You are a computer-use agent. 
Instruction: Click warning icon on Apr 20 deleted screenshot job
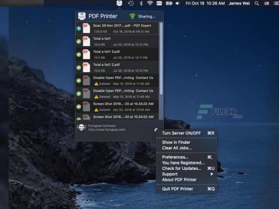(x=96, y=110)
